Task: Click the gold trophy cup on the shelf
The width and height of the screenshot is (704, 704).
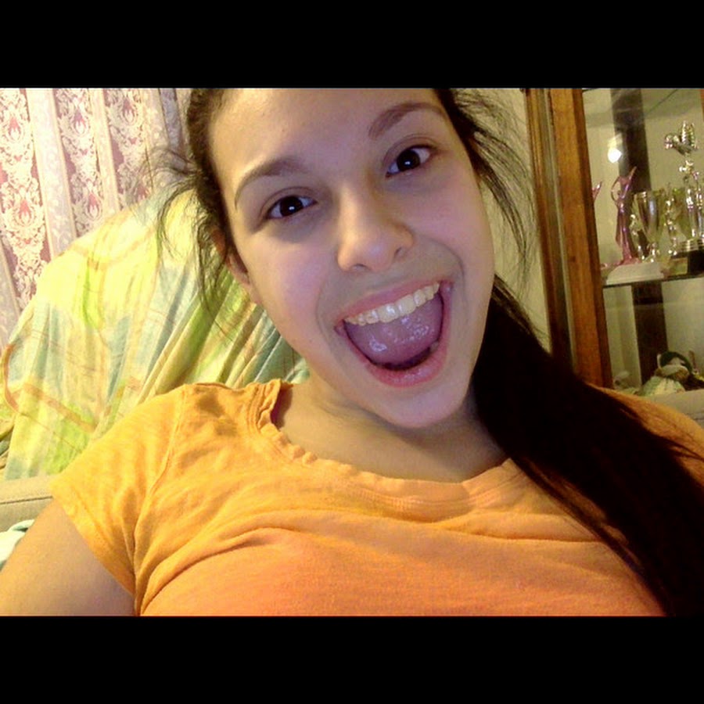Action: (648, 211)
